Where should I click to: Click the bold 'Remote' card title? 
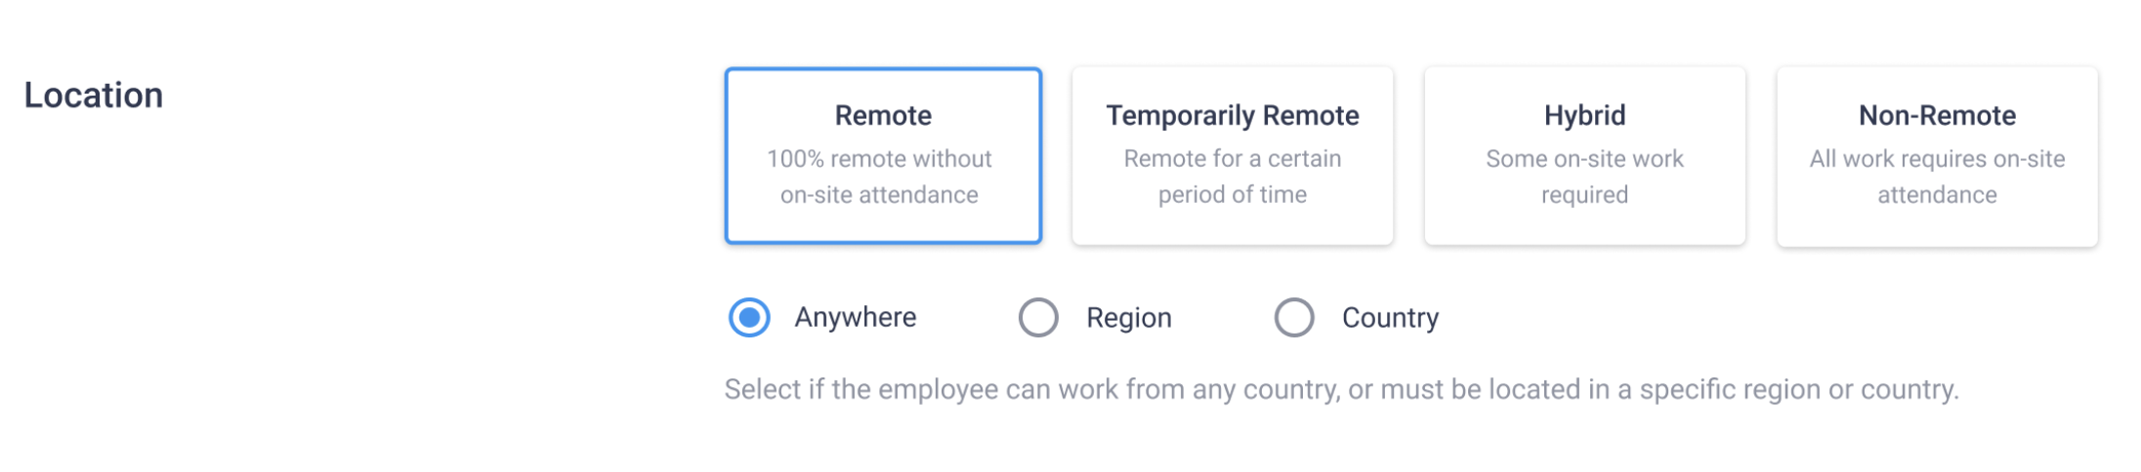click(x=883, y=115)
